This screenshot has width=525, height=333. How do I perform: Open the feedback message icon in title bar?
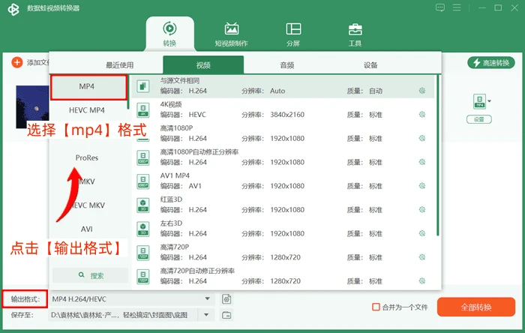point(440,7)
